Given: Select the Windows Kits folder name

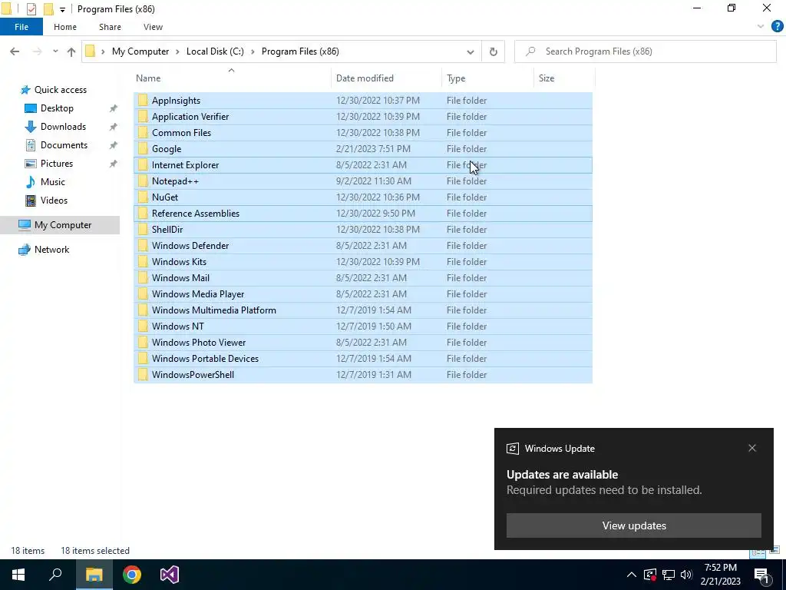Looking at the screenshot, I should [179, 262].
